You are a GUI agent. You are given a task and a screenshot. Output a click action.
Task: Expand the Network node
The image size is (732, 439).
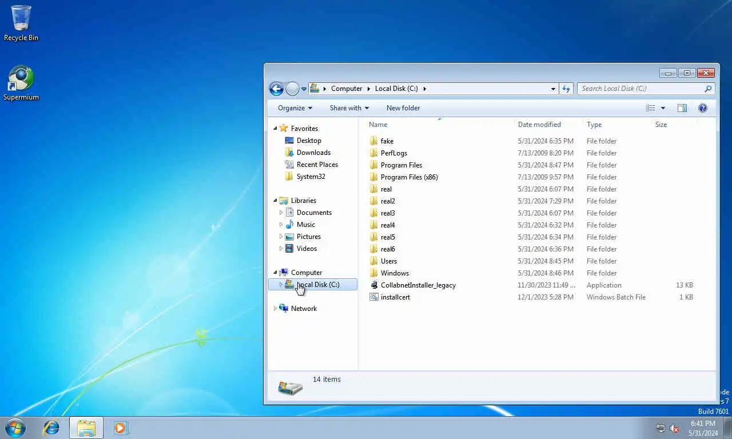pos(275,309)
